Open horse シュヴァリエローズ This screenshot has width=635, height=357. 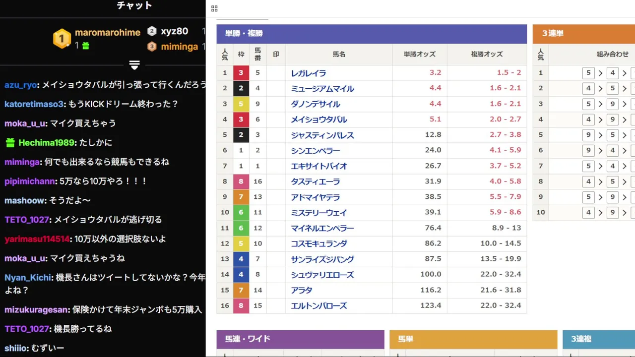(322, 275)
